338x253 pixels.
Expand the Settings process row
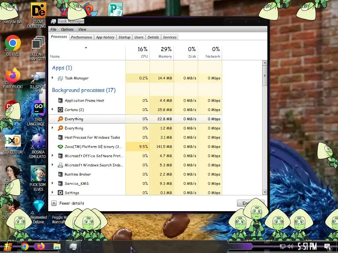click(52, 192)
